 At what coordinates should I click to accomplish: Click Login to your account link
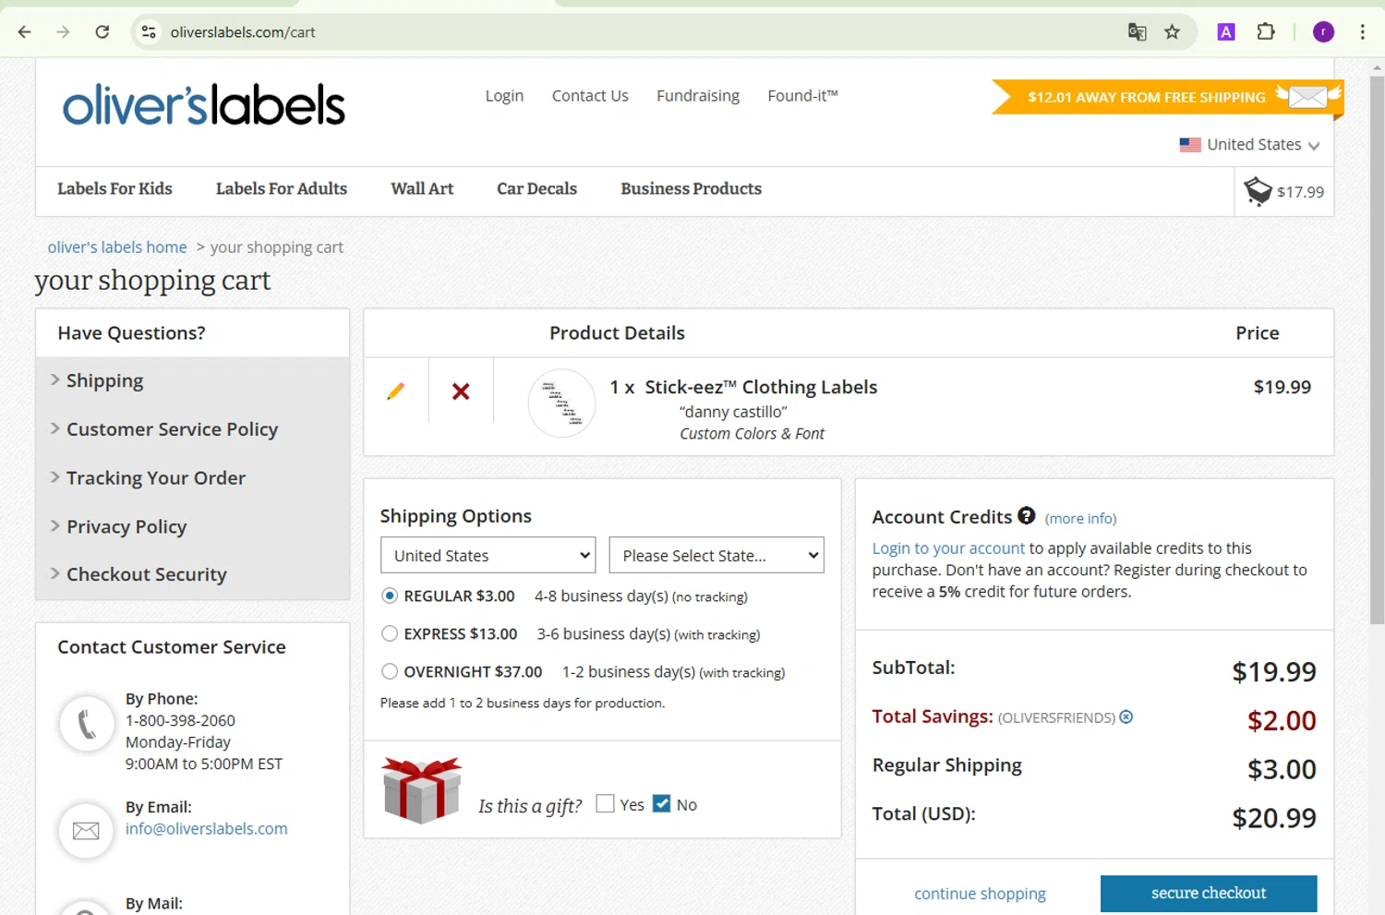[948, 548]
